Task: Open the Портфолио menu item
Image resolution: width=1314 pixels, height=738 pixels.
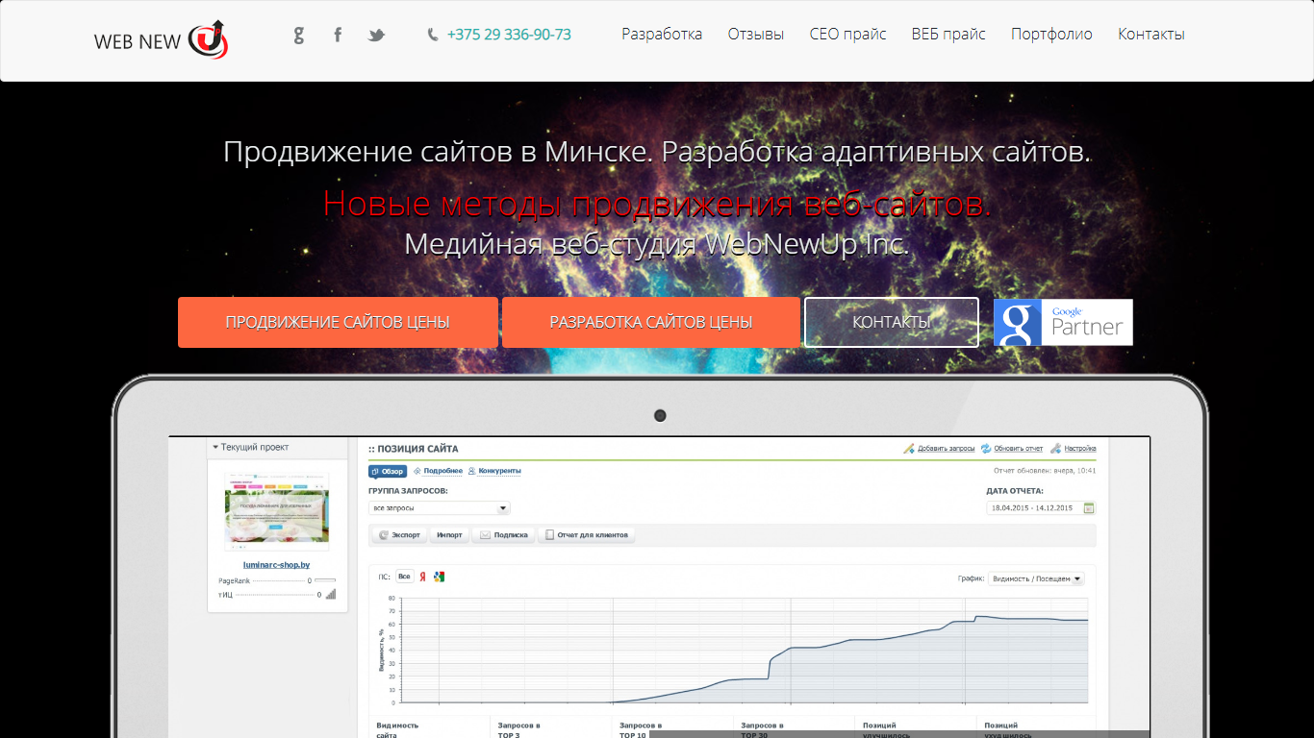Action: (x=1051, y=35)
